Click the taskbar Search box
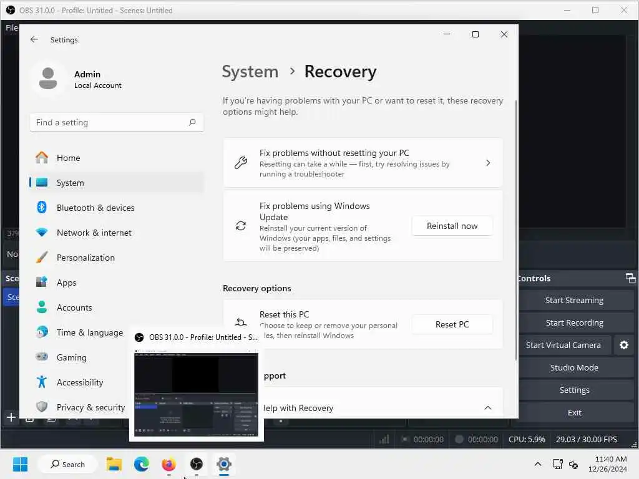Screen dimensions: 639x479 (67, 464)
